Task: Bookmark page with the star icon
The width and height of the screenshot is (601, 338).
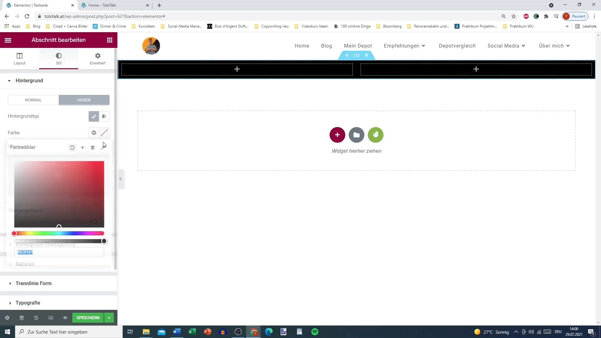Action: [x=514, y=16]
